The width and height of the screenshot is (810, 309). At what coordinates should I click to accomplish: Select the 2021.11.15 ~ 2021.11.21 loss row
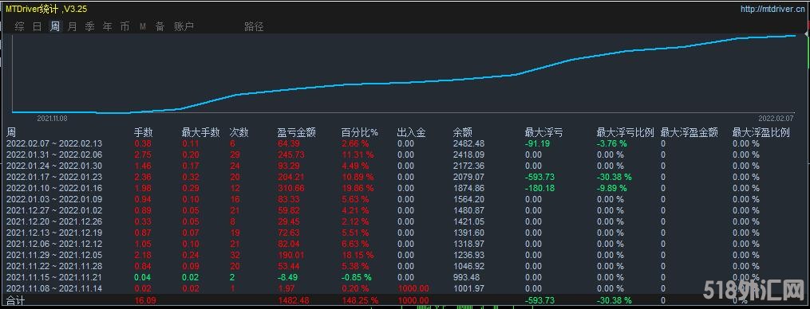tap(405, 277)
